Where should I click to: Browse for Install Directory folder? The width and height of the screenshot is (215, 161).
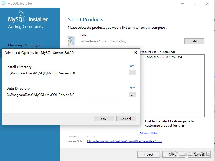(x=132, y=73)
